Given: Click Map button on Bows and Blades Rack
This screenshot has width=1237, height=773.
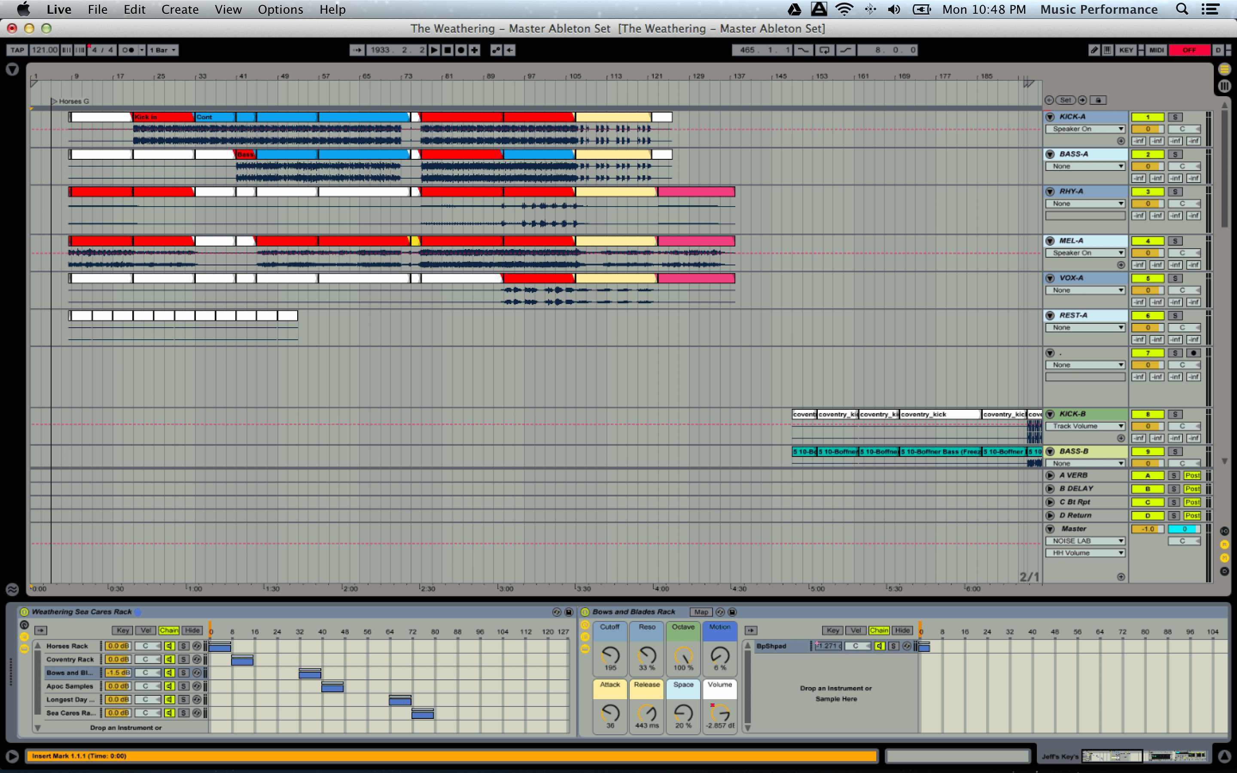Looking at the screenshot, I should pyautogui.click(x=701, y=612).
